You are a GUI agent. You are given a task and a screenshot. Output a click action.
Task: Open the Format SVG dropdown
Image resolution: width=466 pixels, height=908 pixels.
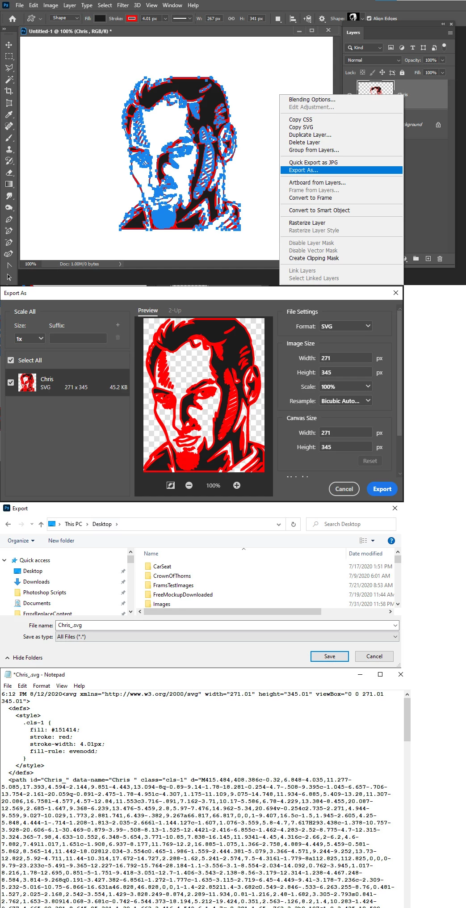click(346, 326)
